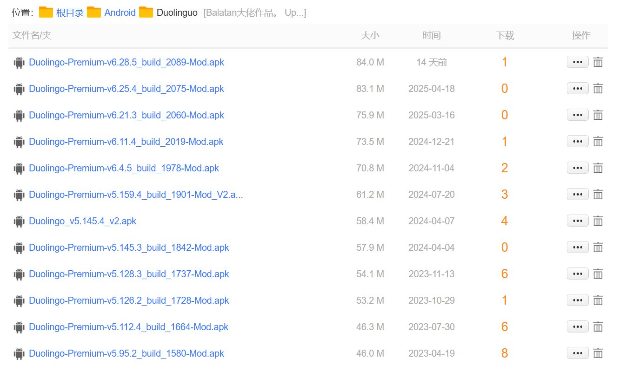Delete Duolingo_v5.145.4_v2.apk with trash icon
The width and height of the screenshot is (625, 365).
598,221
